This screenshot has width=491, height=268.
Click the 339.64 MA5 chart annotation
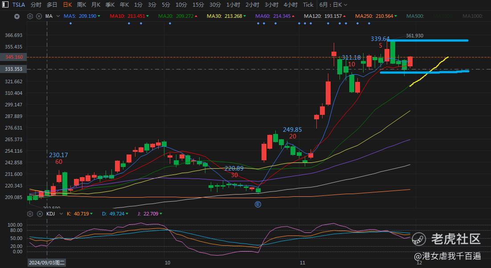pos(380,39)
